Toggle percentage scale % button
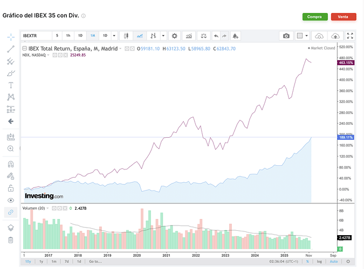This screenshot has height=269, width=364. pyautogui.click(x=307, y=261)
